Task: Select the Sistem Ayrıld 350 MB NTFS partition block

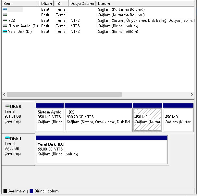Action: 50,117
